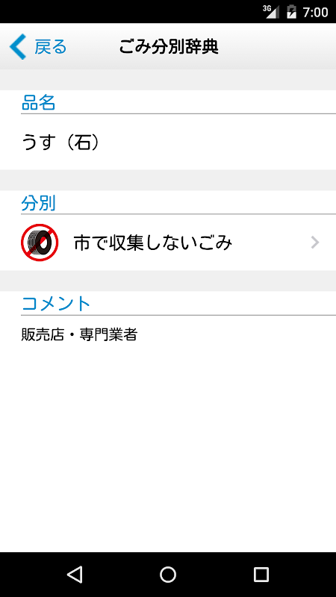
Task: Expand details via the gray right chevron
Action: point(314,243)
